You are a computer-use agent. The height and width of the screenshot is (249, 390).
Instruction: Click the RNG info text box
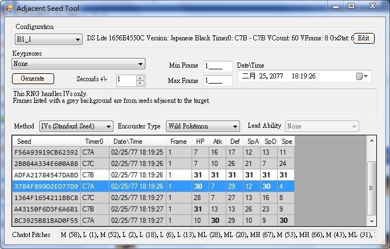point(194,103)
